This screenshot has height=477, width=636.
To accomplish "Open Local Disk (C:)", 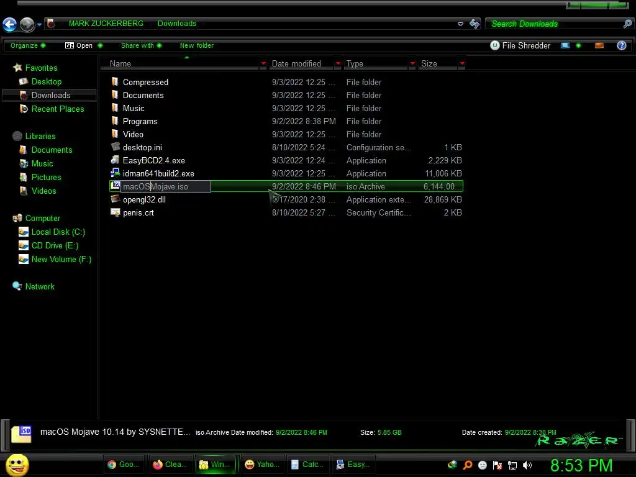I will point(58,232).
